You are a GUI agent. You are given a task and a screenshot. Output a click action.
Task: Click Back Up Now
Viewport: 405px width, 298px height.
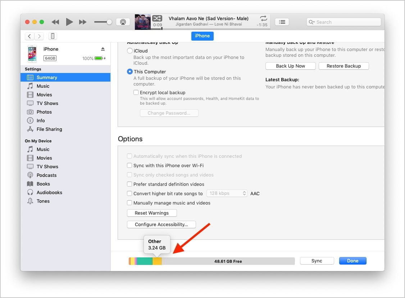point(290,66)
